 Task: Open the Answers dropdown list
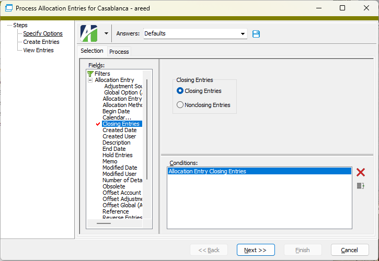pyautogui.click(x=243, y=34)
